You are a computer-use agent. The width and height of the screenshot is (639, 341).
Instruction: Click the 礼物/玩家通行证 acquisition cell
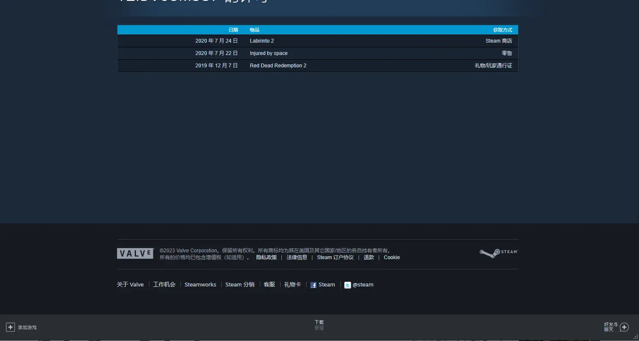tap(493, 66)
